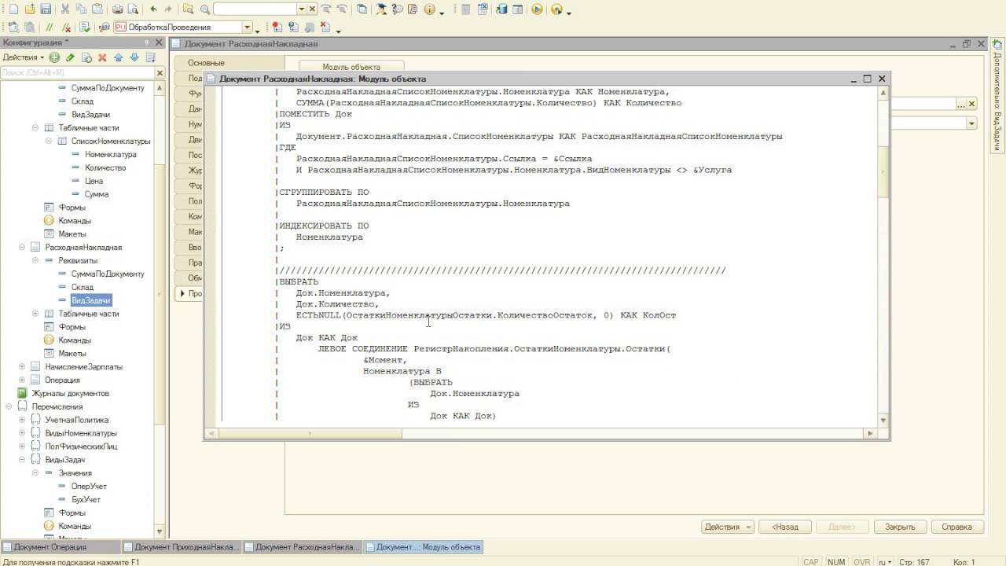This screenshot has width=1006, height=566.
Task: Switch to Документ ПриходнаяНакладная window tab
Action: 182,547
